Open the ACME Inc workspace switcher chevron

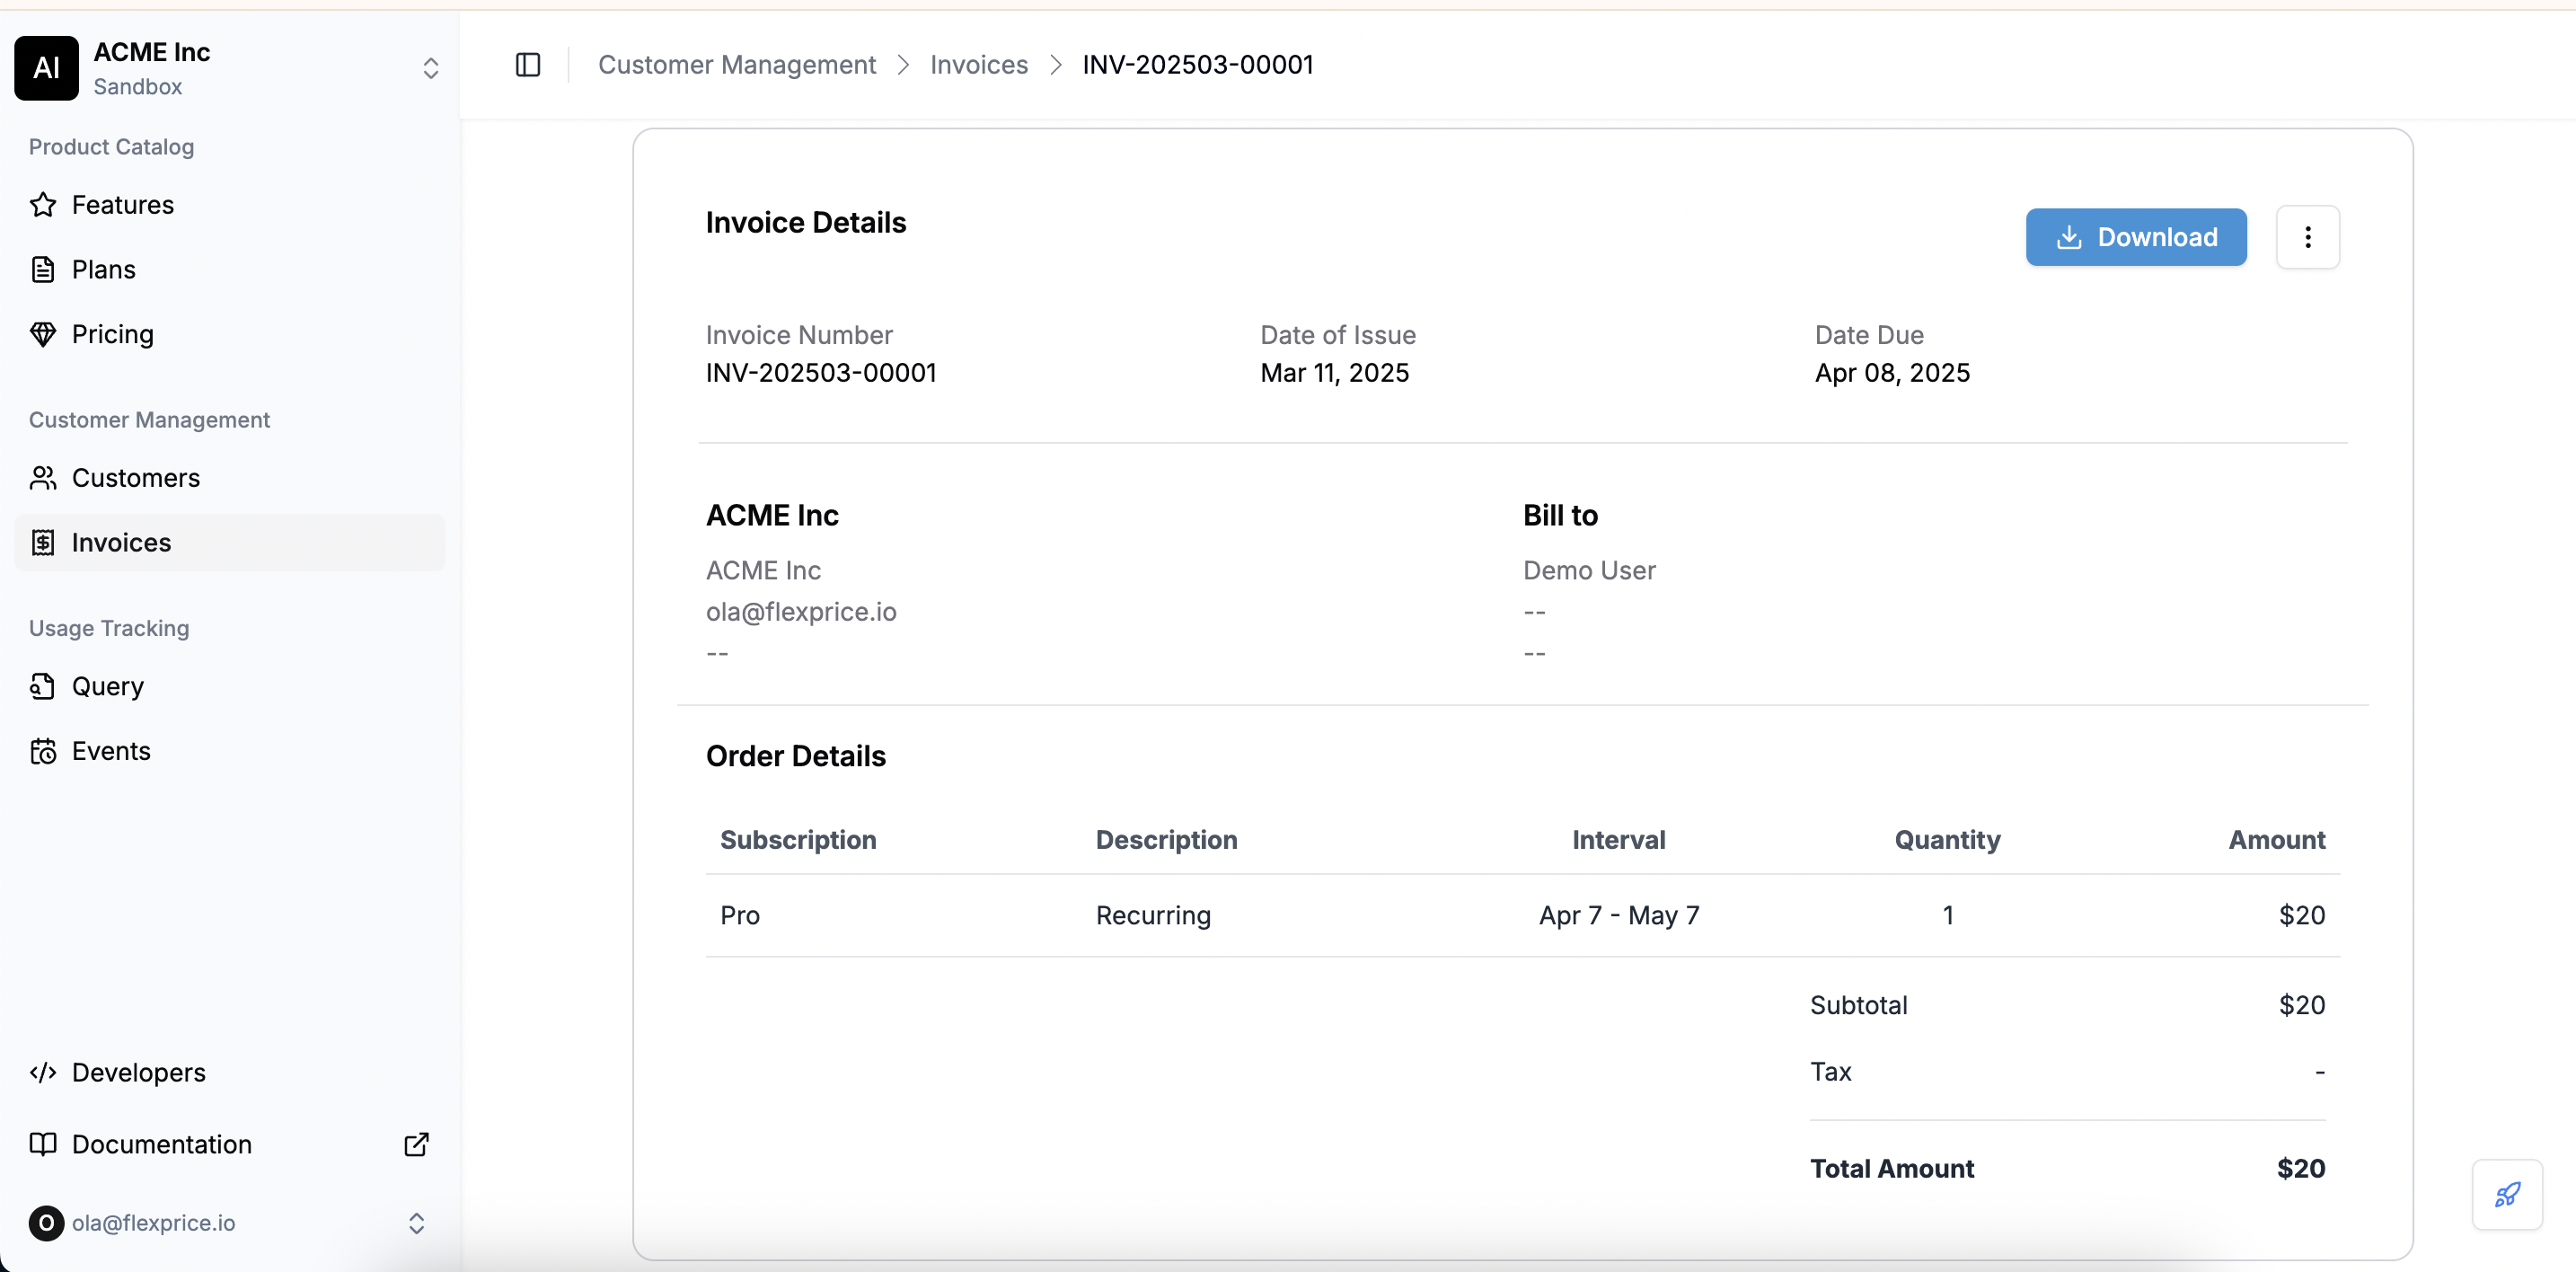click(x=430, y=68)
